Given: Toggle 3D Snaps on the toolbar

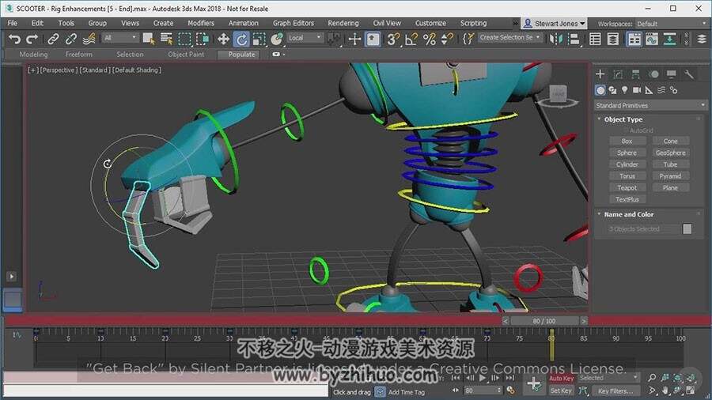Looking at the screenshot, I should [392, 40].
